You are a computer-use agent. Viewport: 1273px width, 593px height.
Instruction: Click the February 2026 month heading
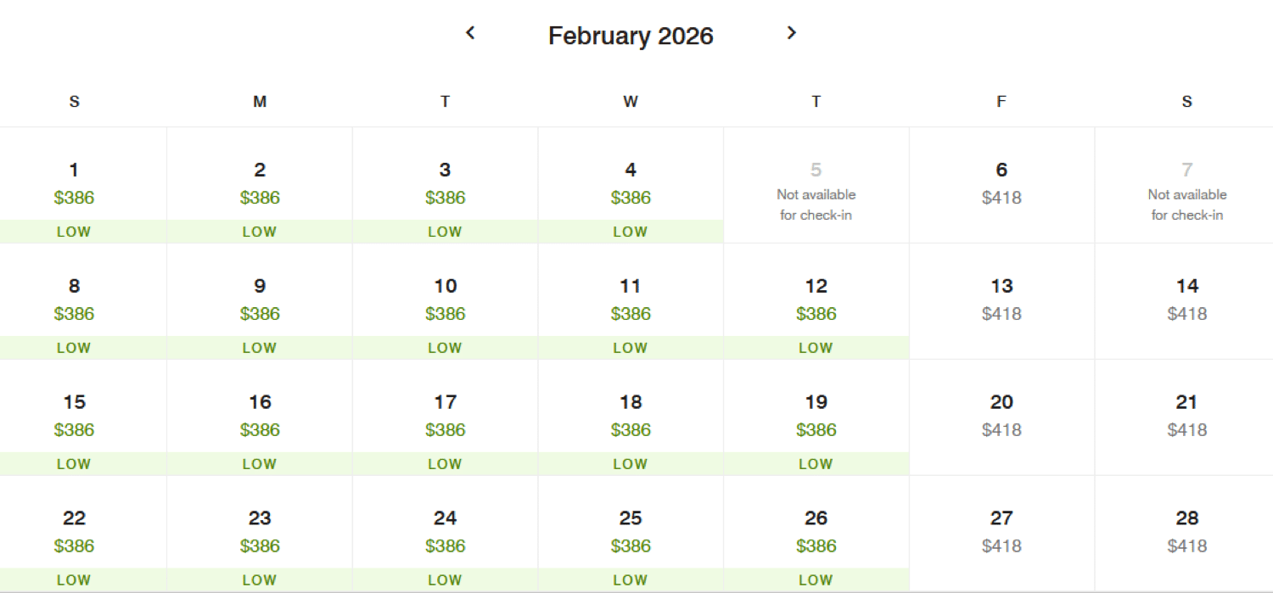pyautogui.click(x=631, y=36)
